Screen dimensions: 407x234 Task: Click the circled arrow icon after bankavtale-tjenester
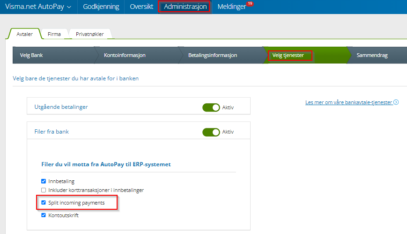click(x=396, y=102)
